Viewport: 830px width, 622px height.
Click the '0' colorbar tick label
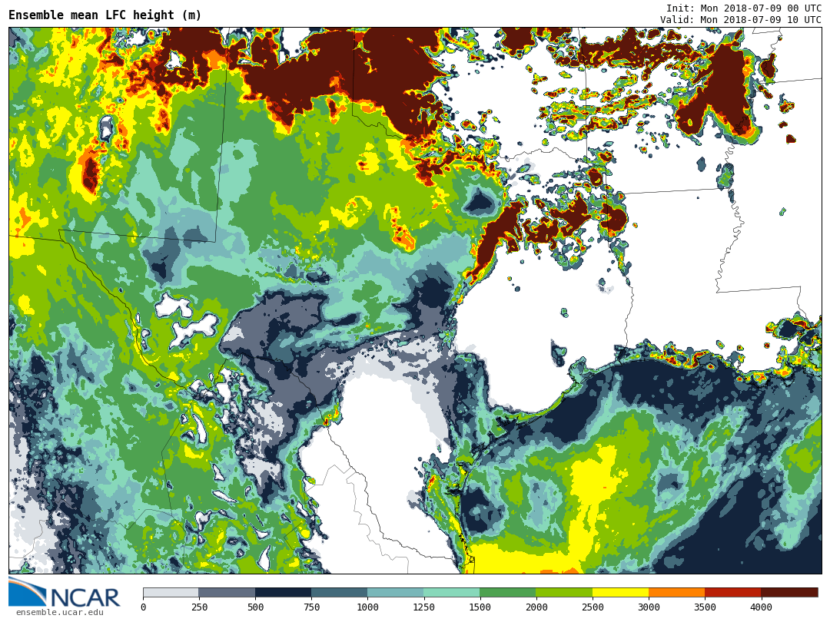pos(143,607)
